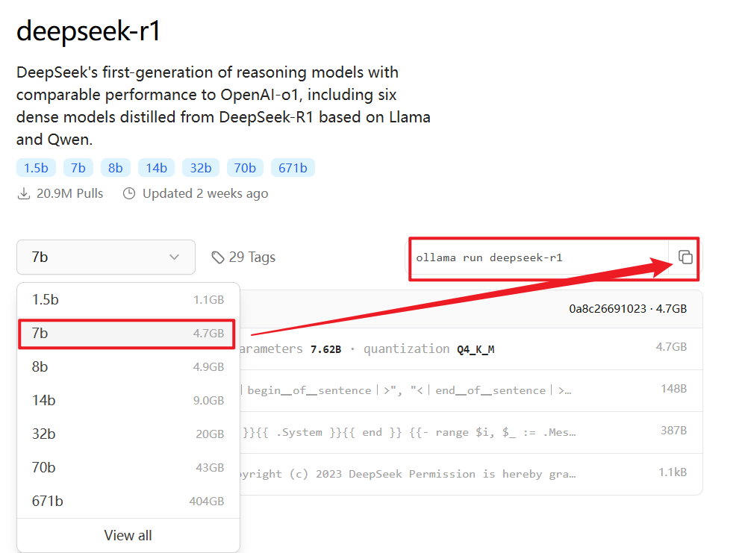Screen dimensions: 745x553
Task: Click the download icon next to 20.9M Pulls
Action: (x=24, y=193)
